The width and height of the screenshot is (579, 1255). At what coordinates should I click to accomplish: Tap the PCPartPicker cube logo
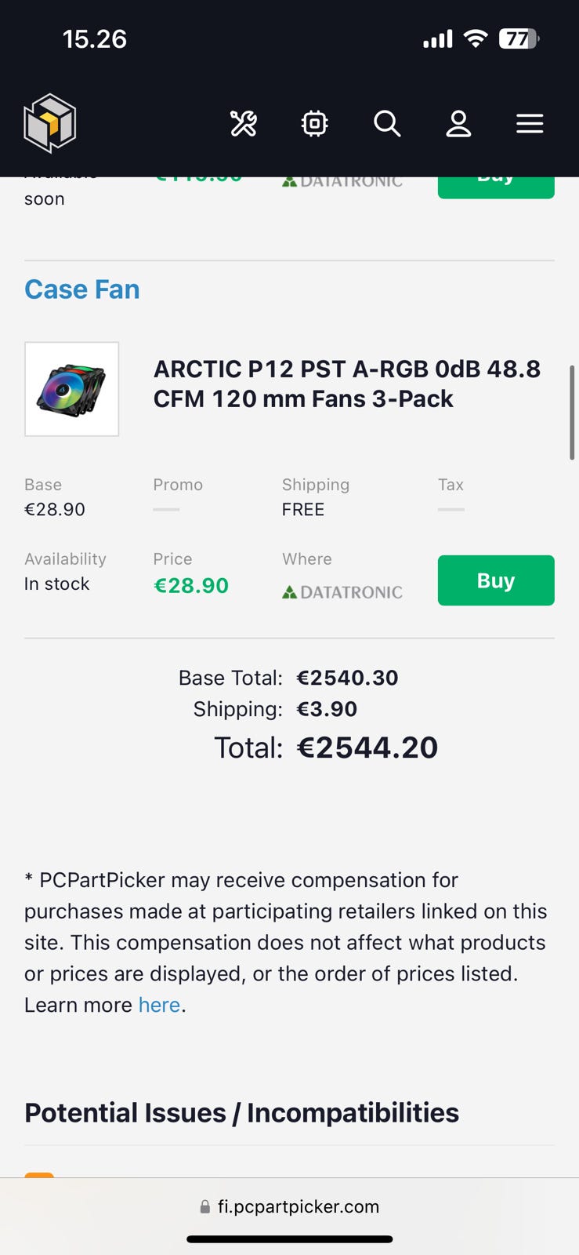coord(50,123)
